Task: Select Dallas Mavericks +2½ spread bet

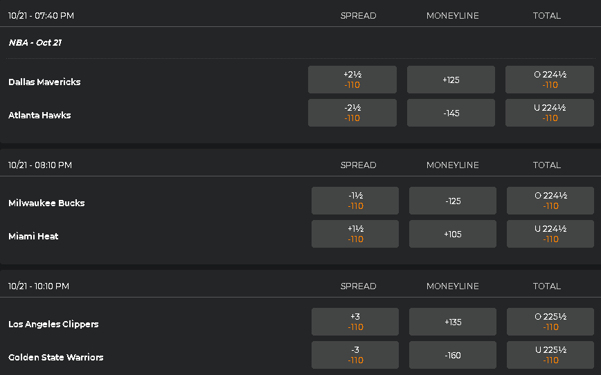Action: pyautogui.click(x=352, y=80)
